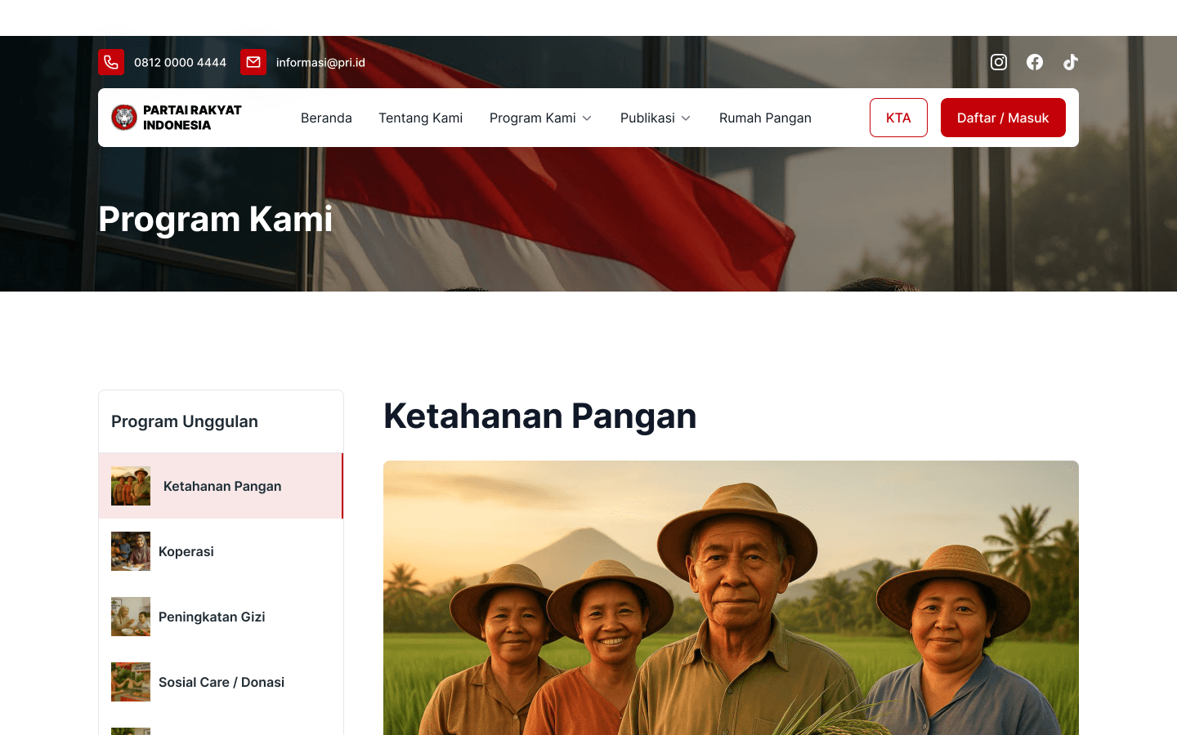Image resolution: width=1177 pixels, height=735 pixels.
Task: Select Ketahanan Pangan in the sidebar
Action: click(221, 486)
